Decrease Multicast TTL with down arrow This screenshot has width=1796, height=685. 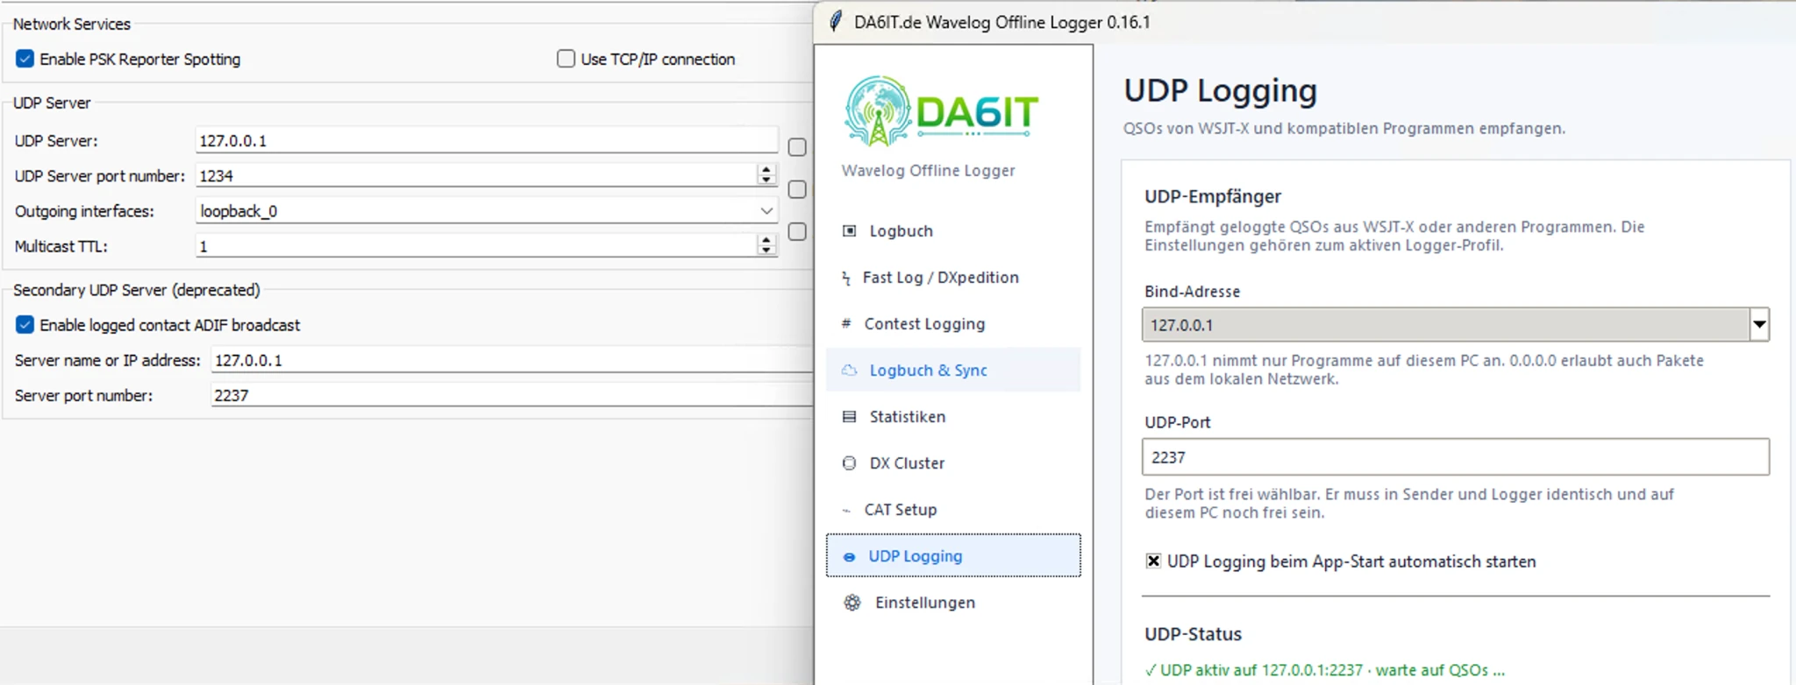coord(766,251)
